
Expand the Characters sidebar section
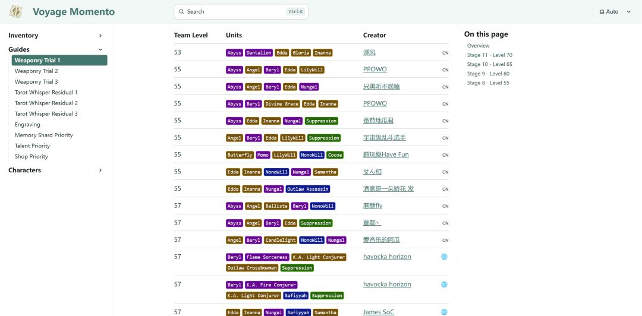click(100, 170)
